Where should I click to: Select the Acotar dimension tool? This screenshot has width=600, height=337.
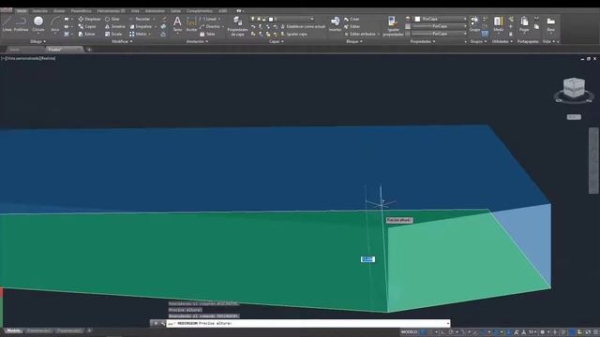click(191, 23)
